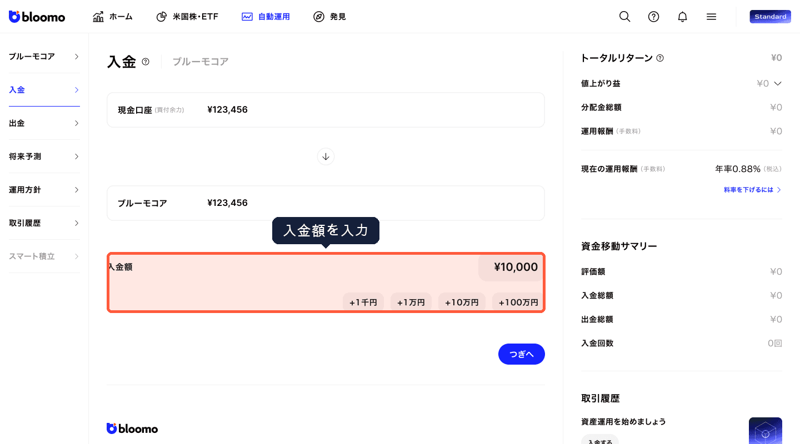Click help icon beside トータルリターン
This screenshot has width=800, height=444.
(660, 58)
